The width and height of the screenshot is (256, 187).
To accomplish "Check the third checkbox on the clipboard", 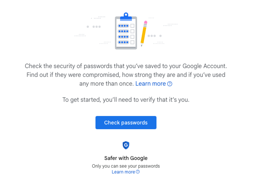I will coord(133,37).
